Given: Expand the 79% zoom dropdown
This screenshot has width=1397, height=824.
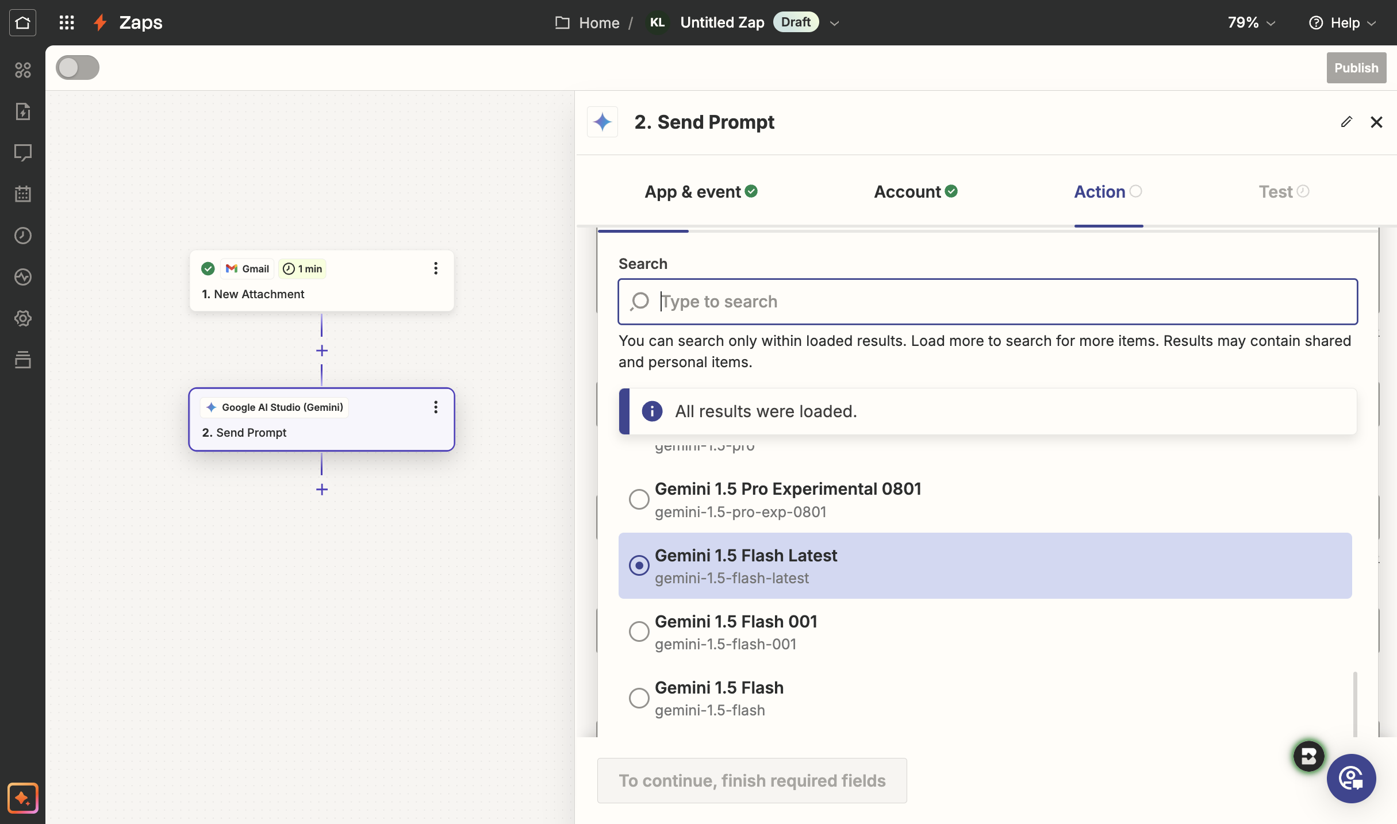Looking at the screenshot, I should coord(1252,23).
